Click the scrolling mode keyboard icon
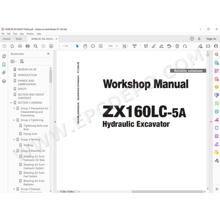This screenshot has height=220, width=220. [135, 46]
